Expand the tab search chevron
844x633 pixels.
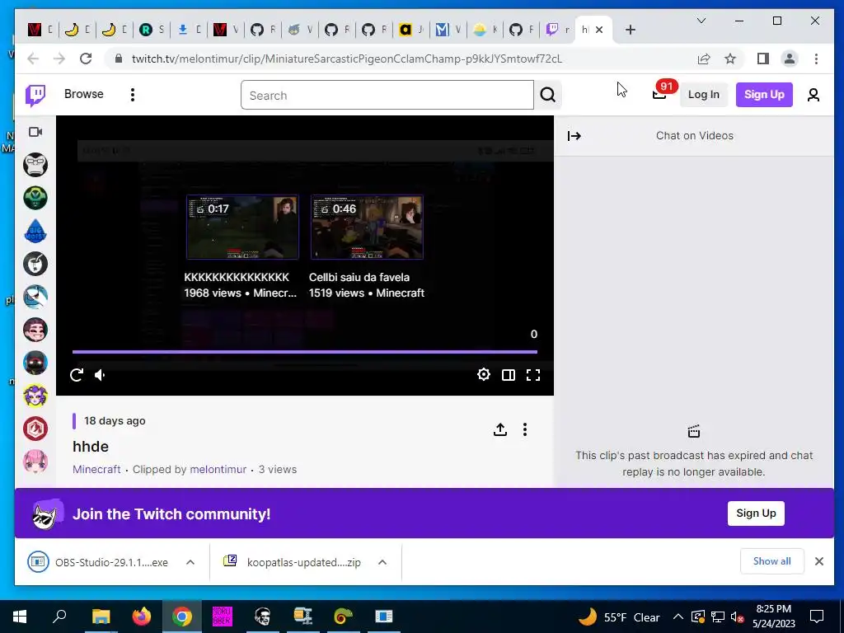tap(701, 21)
